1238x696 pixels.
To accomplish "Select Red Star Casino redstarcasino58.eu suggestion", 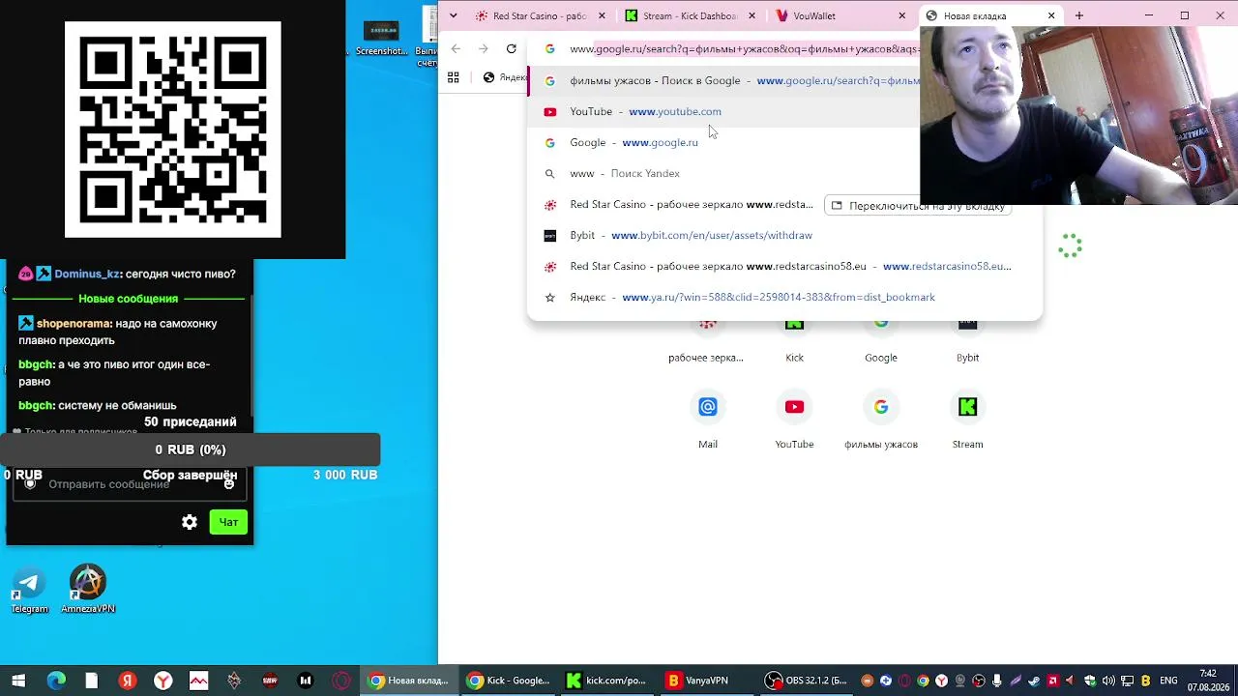I will [784, 267].
